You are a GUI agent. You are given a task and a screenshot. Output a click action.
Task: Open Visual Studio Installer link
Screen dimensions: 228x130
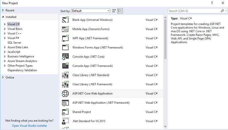pos(29,126)
